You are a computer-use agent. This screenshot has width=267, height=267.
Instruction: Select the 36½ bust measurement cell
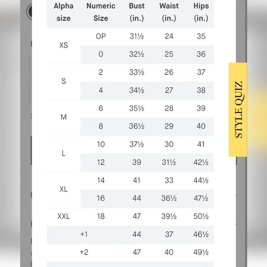point(137,126)
